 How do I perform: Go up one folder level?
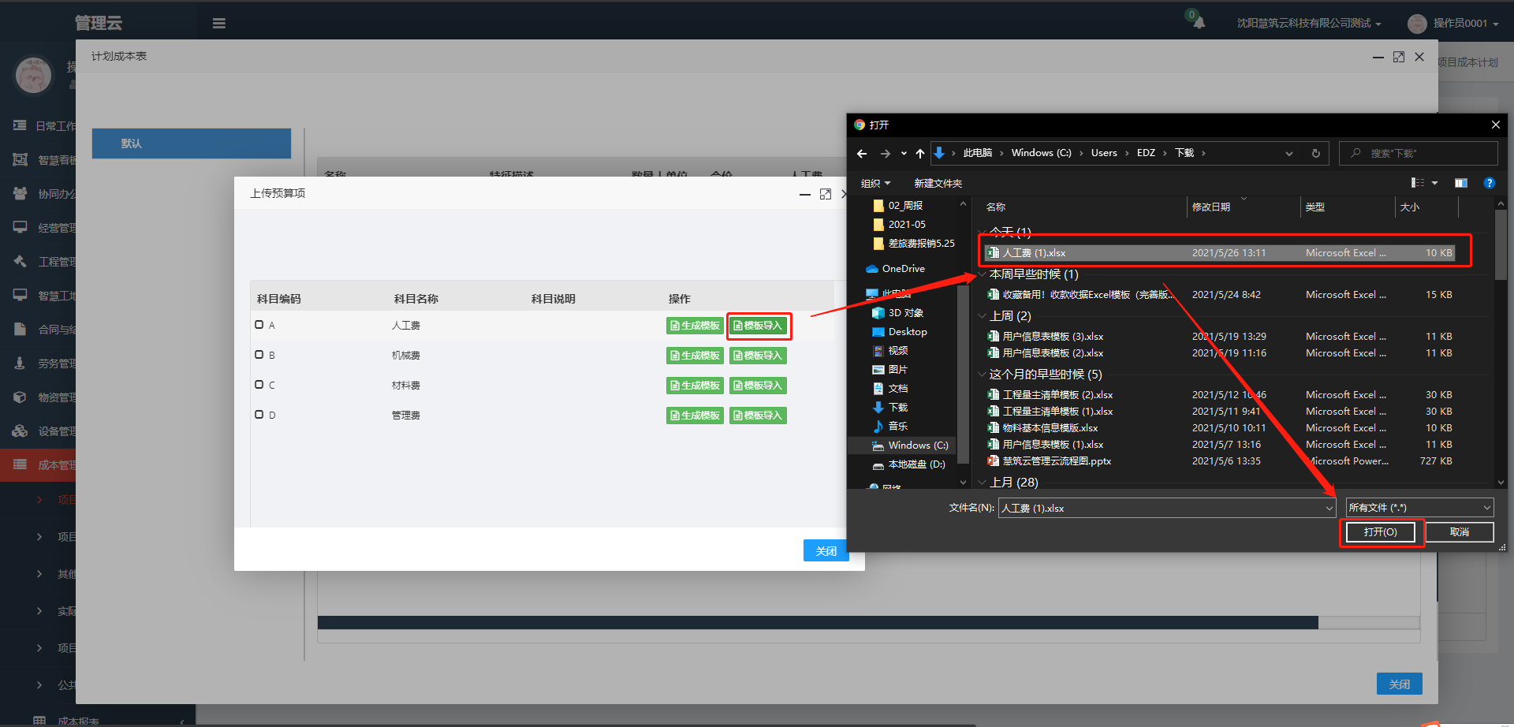click(x=919, y=154)
